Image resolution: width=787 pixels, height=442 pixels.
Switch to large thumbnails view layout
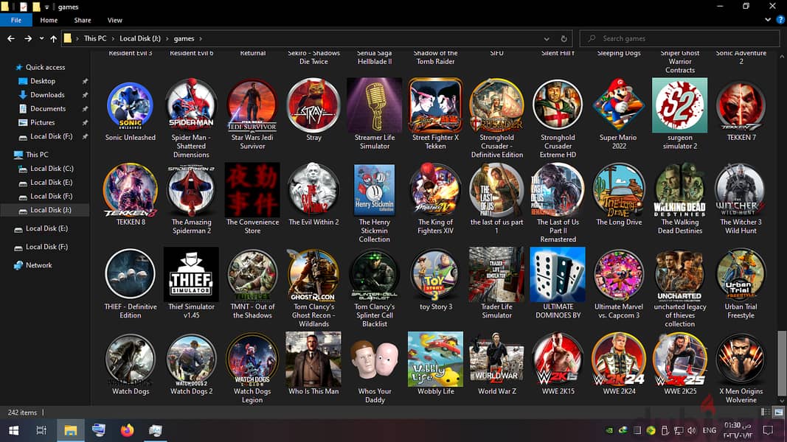[778, 413]
